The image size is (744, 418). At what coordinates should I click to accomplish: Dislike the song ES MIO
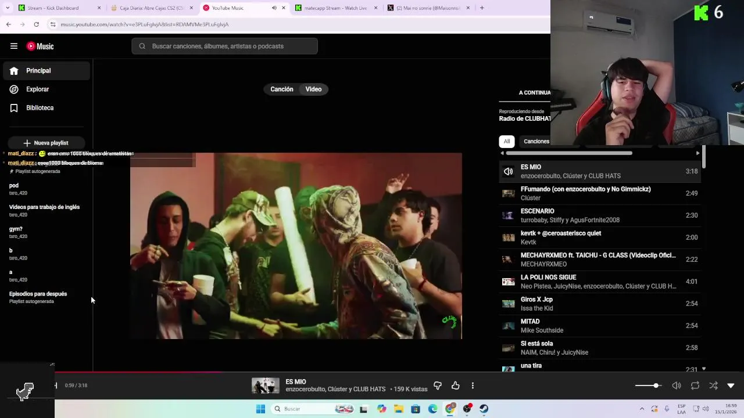coord(438,385)
